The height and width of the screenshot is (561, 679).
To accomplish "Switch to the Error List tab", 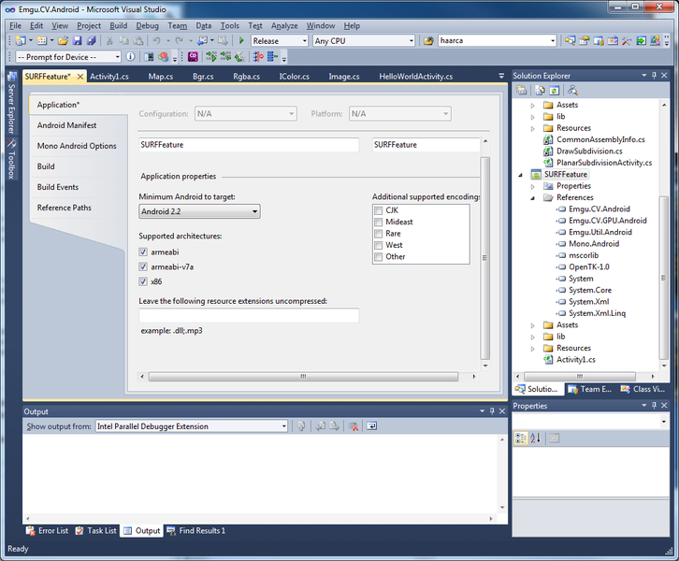I will click(47, 531).
